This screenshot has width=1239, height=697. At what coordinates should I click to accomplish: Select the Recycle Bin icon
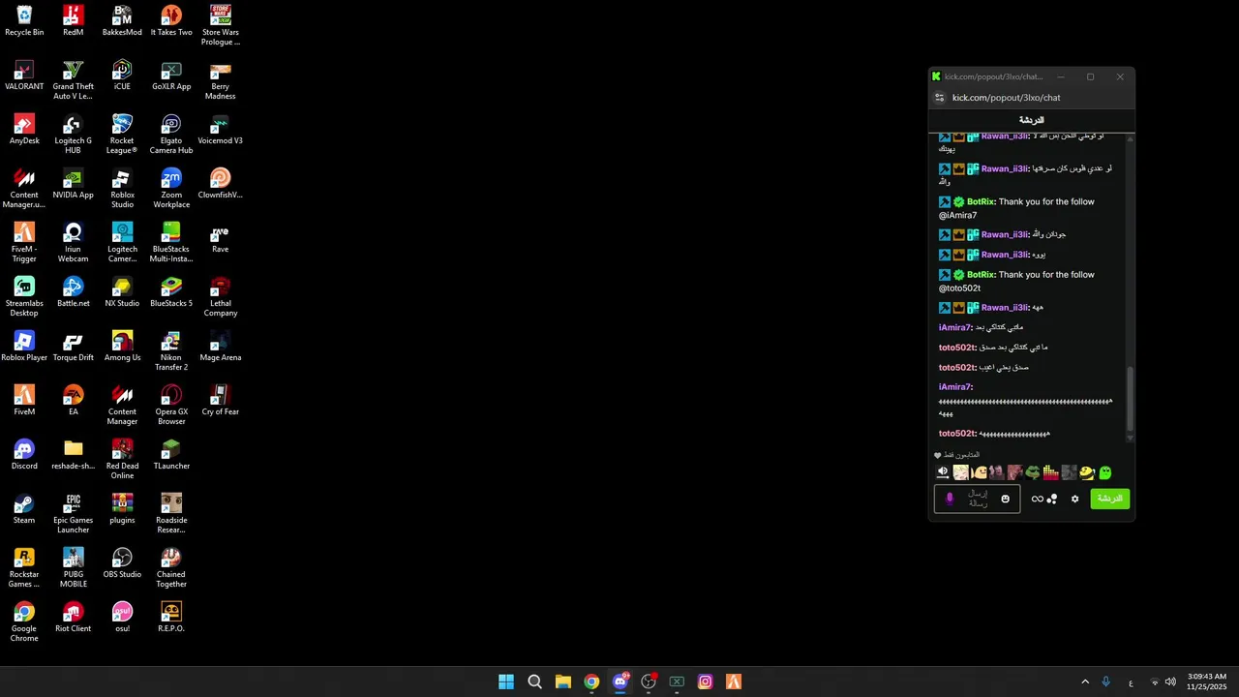pyautogui.click(x=24, y=21)
